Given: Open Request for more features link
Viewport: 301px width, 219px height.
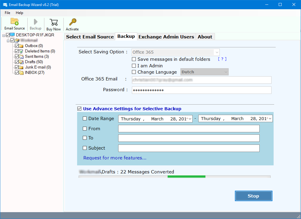Looking at the screenshot, I should (115, 158).
